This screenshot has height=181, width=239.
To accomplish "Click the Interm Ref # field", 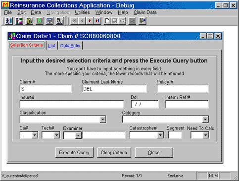I will [x=187, y=104].
